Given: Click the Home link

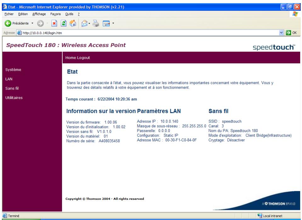Looking at the screenshot, I should pyautogui.click(x=71, y=58).
